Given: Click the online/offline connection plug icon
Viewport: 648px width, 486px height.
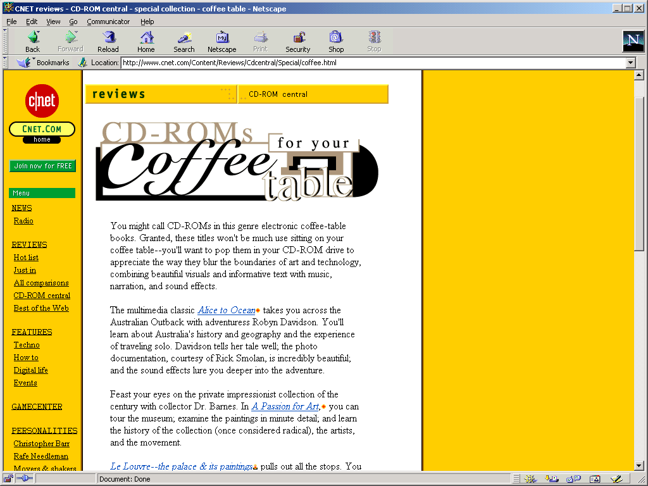Looking at the screenshot, I should (x=25, y=478).
